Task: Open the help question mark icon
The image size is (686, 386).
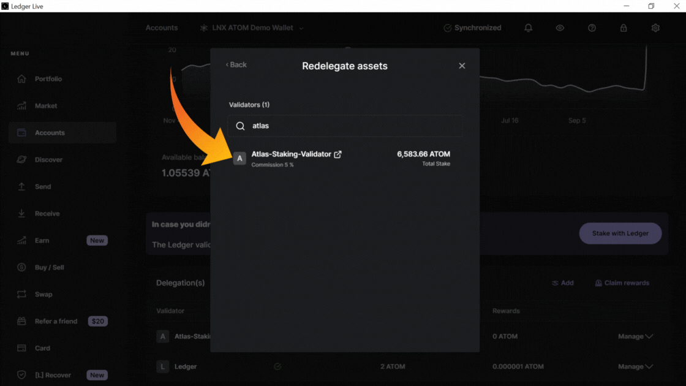Action: [592, 28]
